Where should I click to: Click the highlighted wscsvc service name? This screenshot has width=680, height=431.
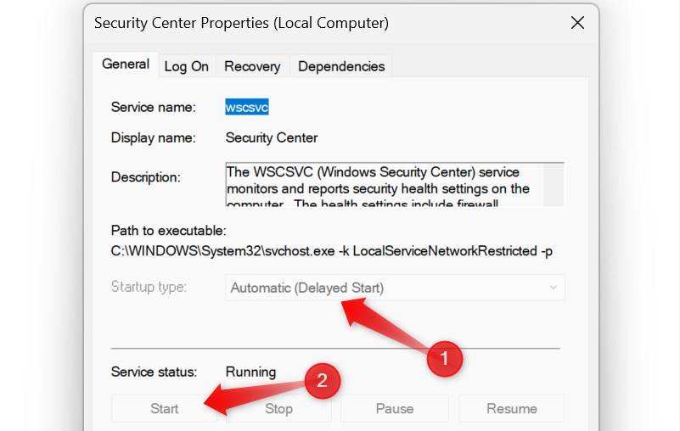(x=247, y=107)
